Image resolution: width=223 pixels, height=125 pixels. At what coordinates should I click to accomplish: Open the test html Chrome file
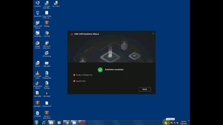point(47,34)
